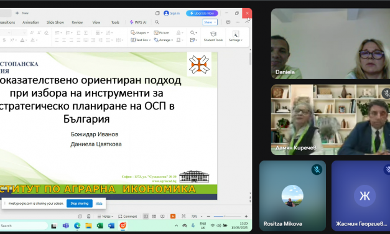This screenshot has width=390, height=234.
Task: Hide the screen sharing notification
Action: pyautogui.click(x=99, y=204)
